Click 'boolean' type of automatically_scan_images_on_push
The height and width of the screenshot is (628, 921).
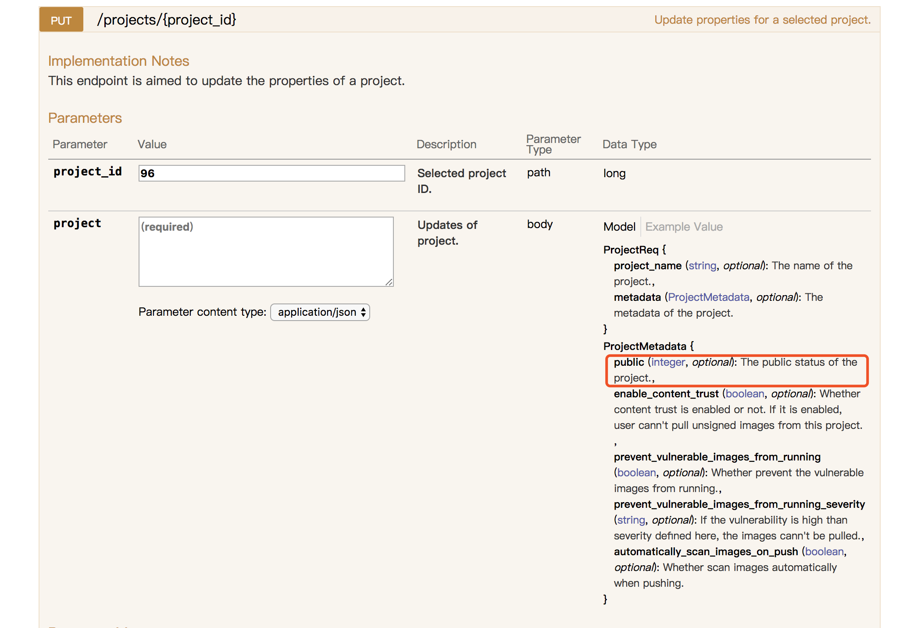824,552
